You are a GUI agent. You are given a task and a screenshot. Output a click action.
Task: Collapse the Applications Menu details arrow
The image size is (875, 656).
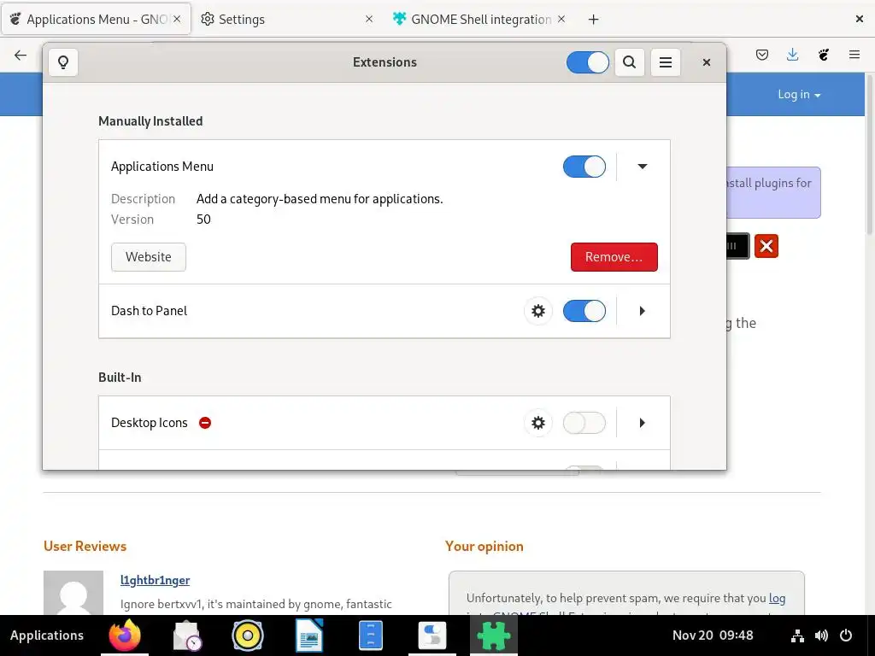[643, 167]
